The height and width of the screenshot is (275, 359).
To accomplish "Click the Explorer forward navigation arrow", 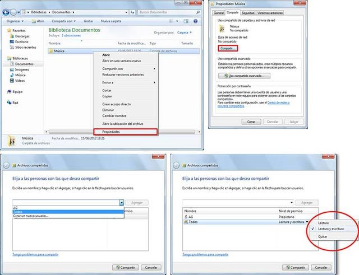I will pyautogui.click(x=13, y=12).
